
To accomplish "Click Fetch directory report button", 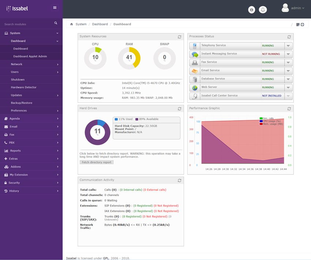I will (x=96, y=162).
